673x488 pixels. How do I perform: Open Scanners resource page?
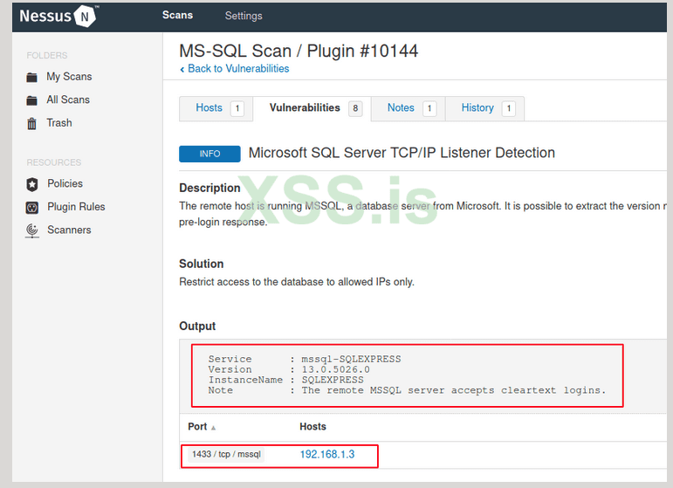69,230
